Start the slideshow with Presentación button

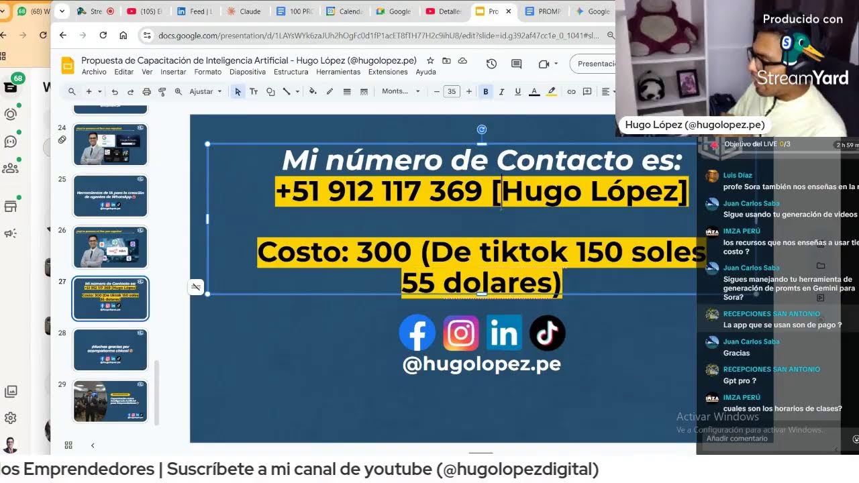(x=593, y=64)
